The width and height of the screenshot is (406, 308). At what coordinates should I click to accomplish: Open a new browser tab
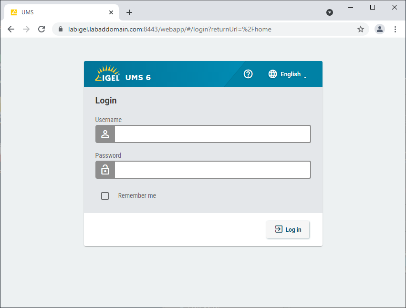click(x=129, y=12)
